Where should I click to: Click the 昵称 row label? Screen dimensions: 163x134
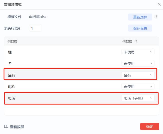click(12, 87)
